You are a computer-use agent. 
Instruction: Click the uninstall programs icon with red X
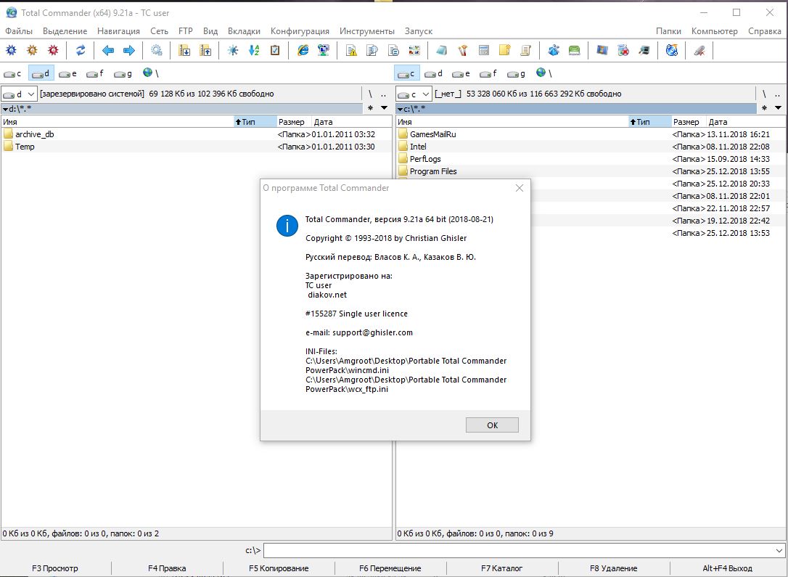click(623, 50)
